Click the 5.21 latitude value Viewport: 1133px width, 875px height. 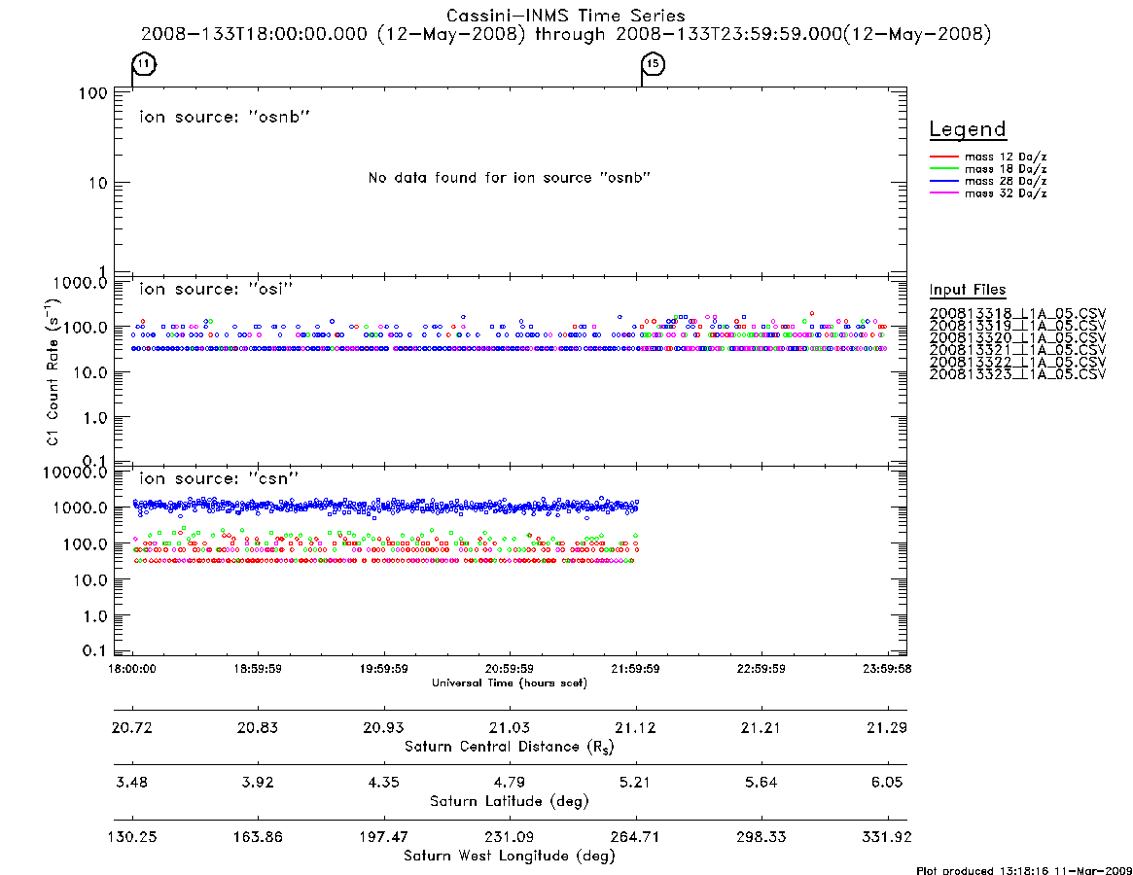coord(635,783)
